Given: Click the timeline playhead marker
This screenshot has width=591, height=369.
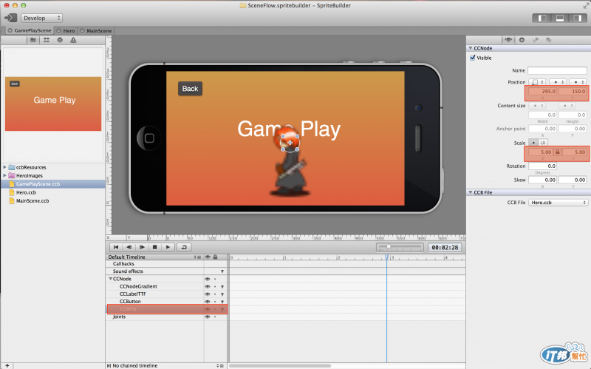Looking at the screenshot, I should tap(386, 257).
